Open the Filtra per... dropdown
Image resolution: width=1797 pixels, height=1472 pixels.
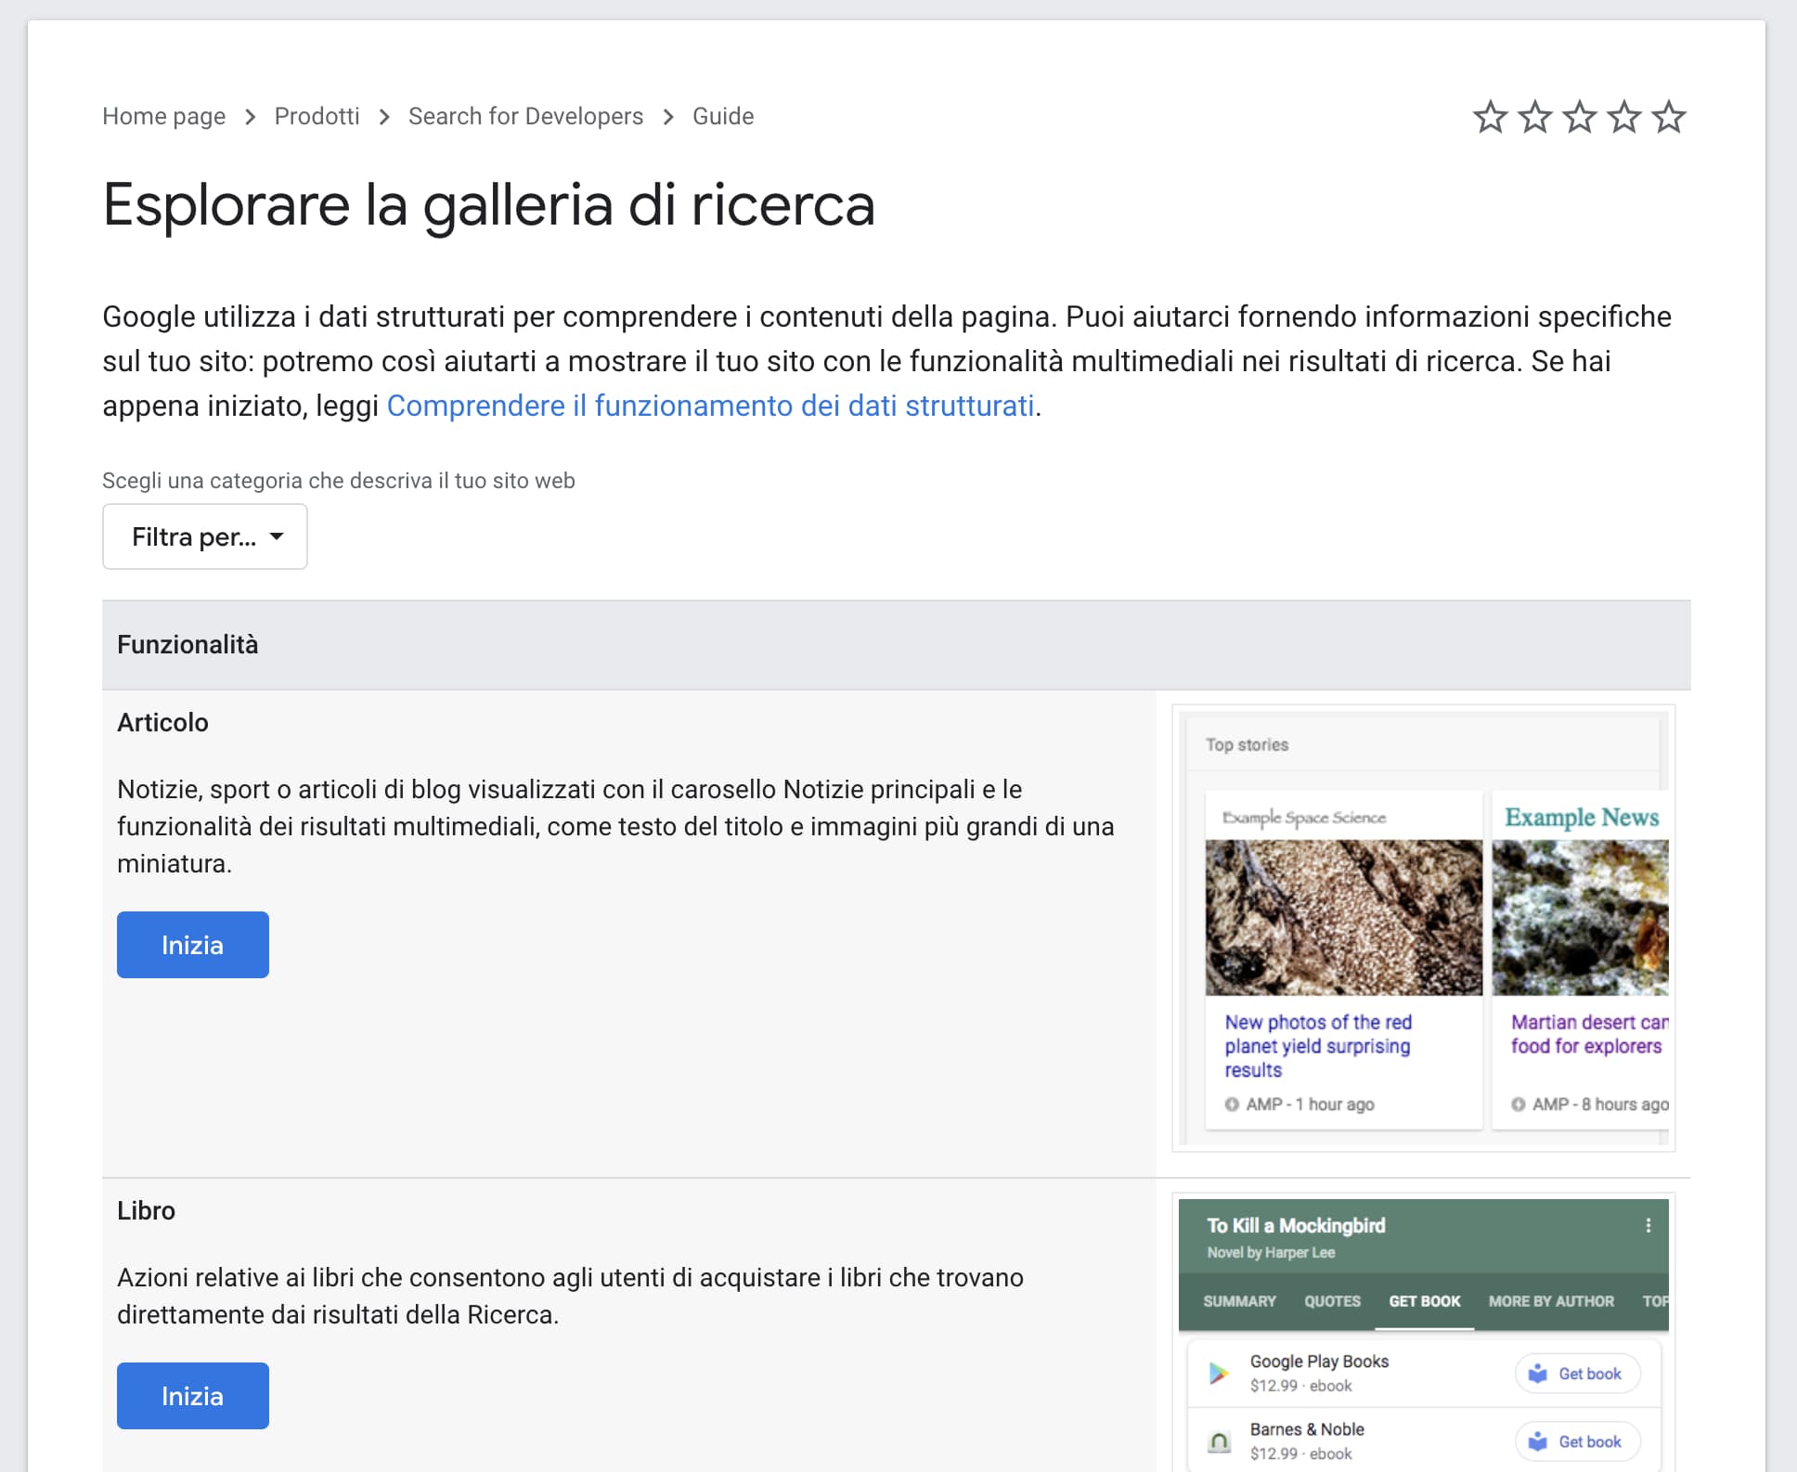pos(205,536)
